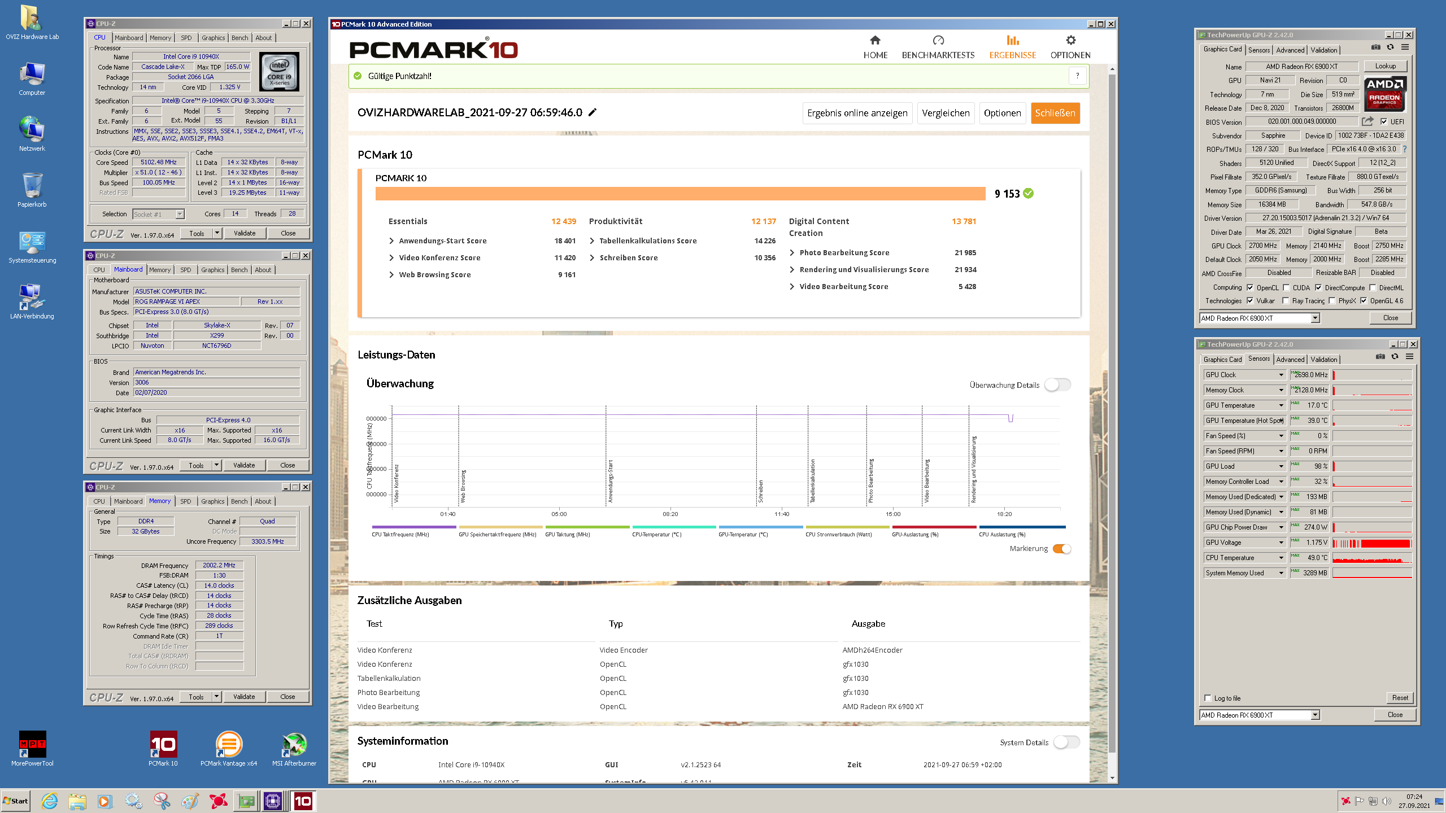Switch to SPD tab in Memory CPU-Z window
1446x813 pixels.
pyautogui.click(x=185, y=501)
